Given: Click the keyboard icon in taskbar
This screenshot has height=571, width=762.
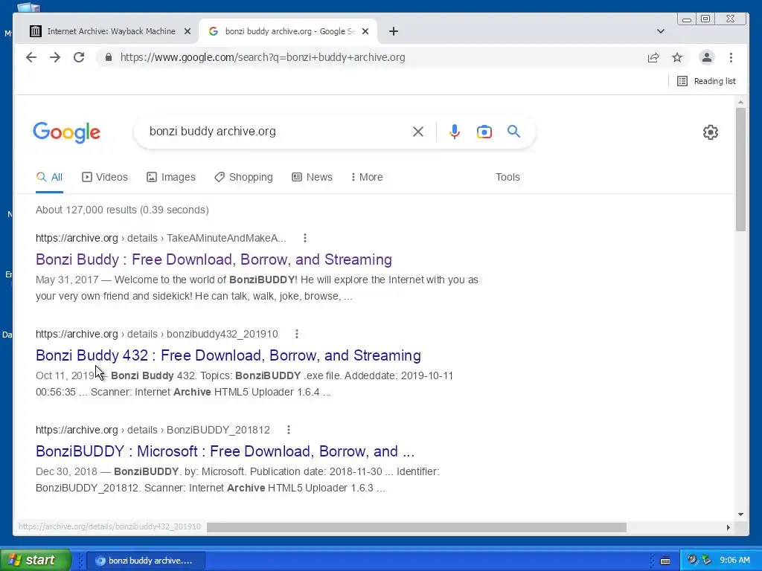Looking at the screenshot, I should 665,561.
